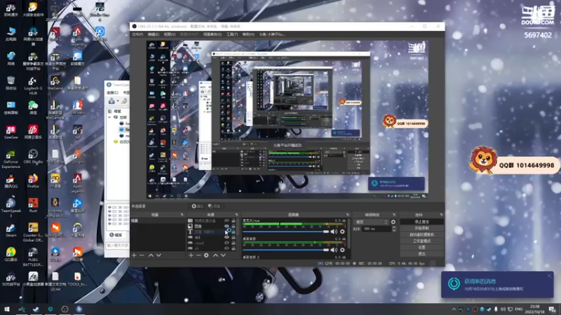This screenshot has height=315, width=561.
Task: Toggle visibility of bottom sh source
Action: (227, 248)
